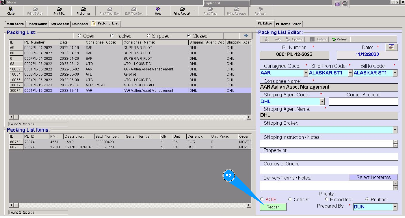
Task: Open the PL Items Editor tab
Action: click(288, 24)
